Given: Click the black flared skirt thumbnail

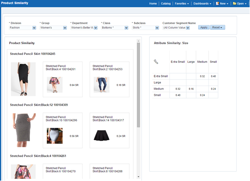Looking at the screenshot, I should (x=101, y=135).
